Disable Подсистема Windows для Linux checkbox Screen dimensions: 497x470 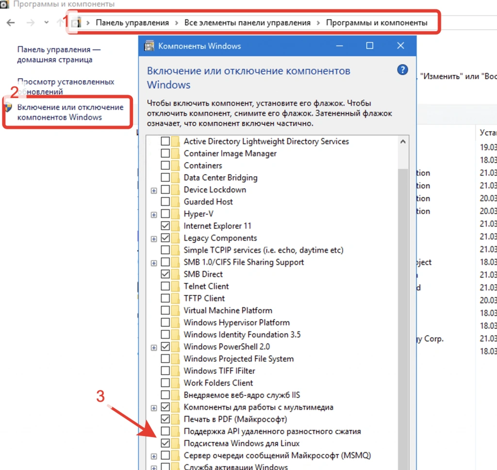[x=165, y=443]
